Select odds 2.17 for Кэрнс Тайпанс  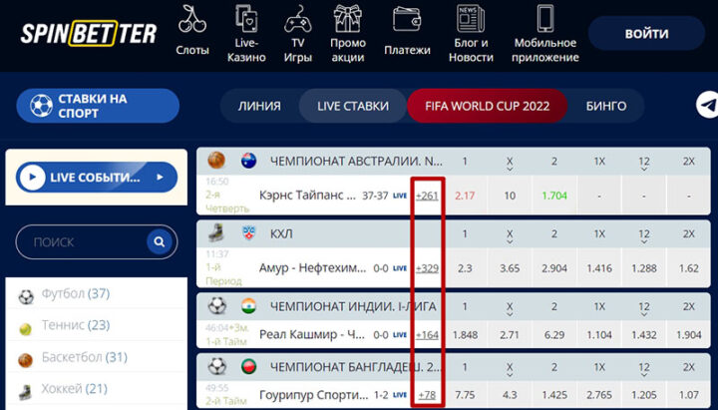click(465, 196)
